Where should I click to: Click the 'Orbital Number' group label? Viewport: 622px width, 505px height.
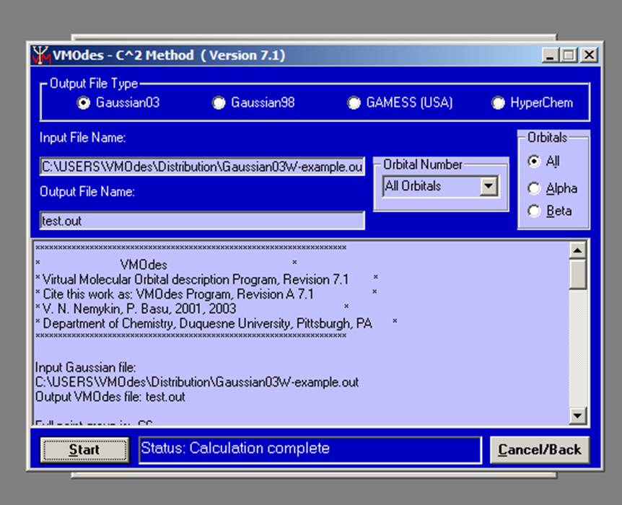tap(423, 164)
